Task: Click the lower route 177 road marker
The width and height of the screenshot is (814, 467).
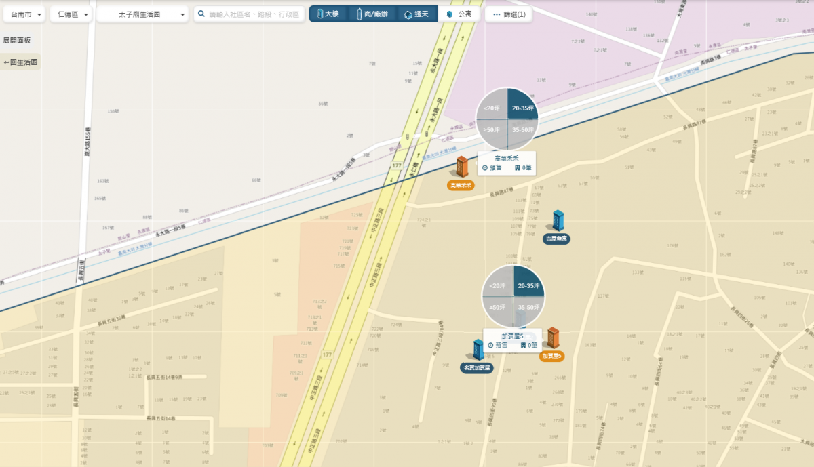Action: click(x=328, y=354)
